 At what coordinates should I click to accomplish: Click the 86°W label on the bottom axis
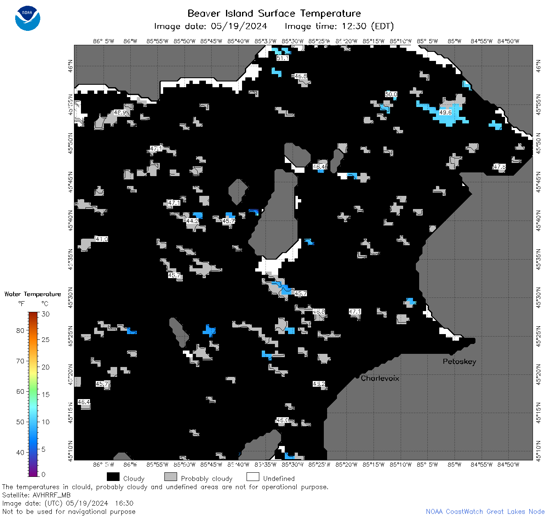130,465
